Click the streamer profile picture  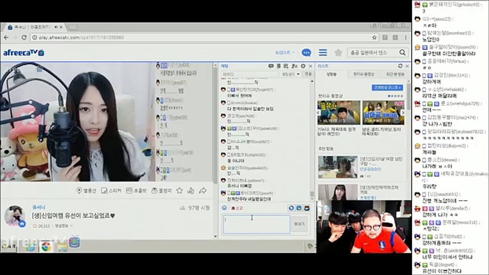pos(15,216)
